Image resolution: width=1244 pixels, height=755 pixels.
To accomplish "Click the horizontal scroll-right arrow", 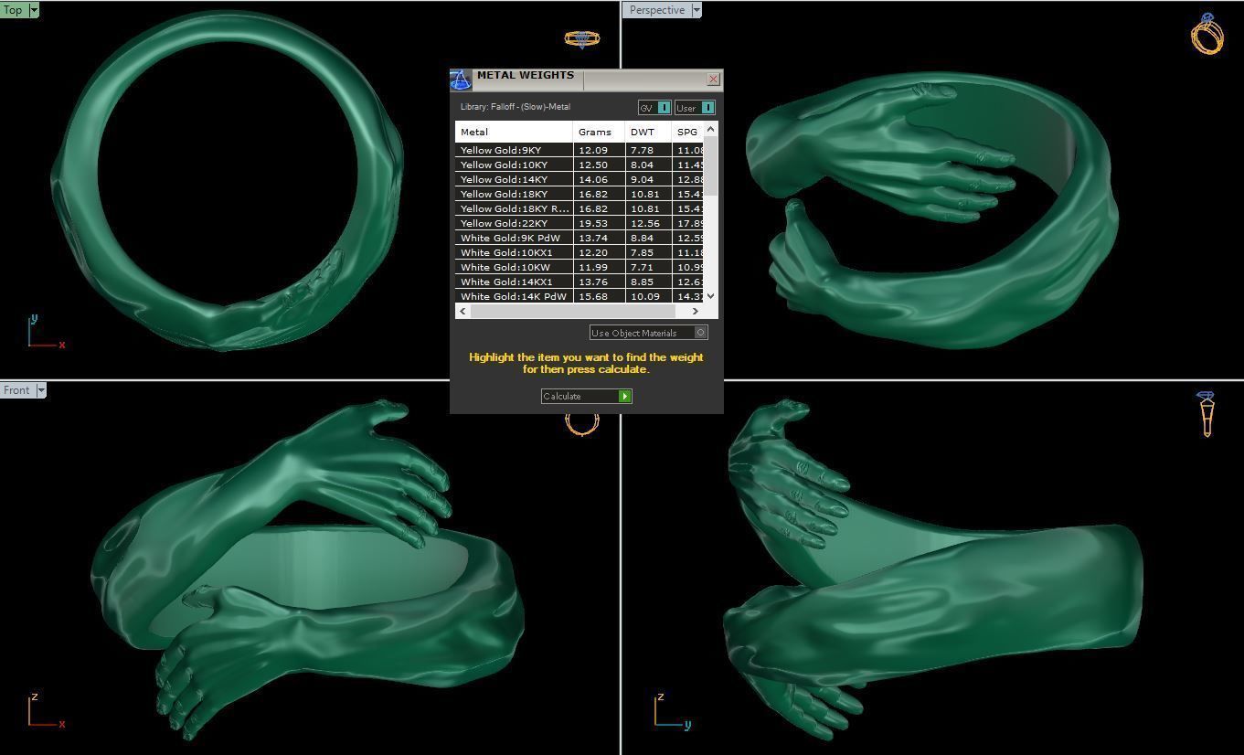I will pyautogui.click(x=696, y=311).
